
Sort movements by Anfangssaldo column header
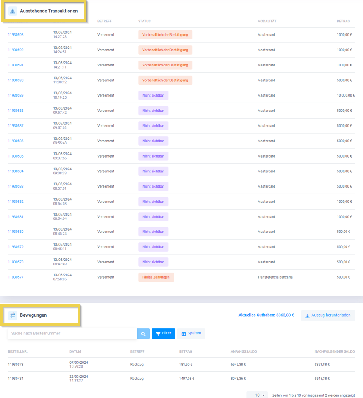[244, 352]
